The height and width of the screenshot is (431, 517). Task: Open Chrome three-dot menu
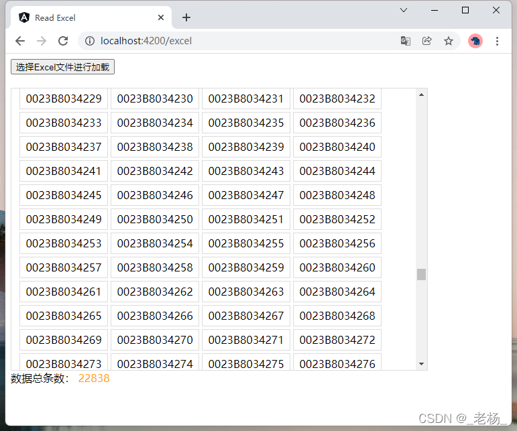(497, 41)
